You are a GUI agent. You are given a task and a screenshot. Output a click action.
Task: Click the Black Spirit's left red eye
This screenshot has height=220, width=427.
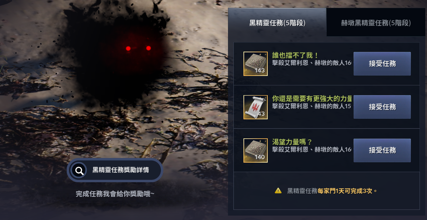point(128,49)
